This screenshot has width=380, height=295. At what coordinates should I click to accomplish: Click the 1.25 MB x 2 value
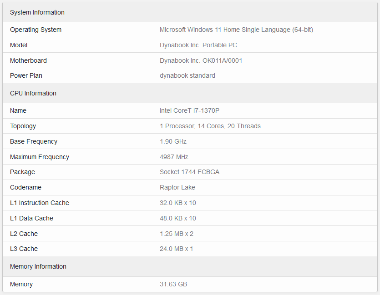point(177,234)
